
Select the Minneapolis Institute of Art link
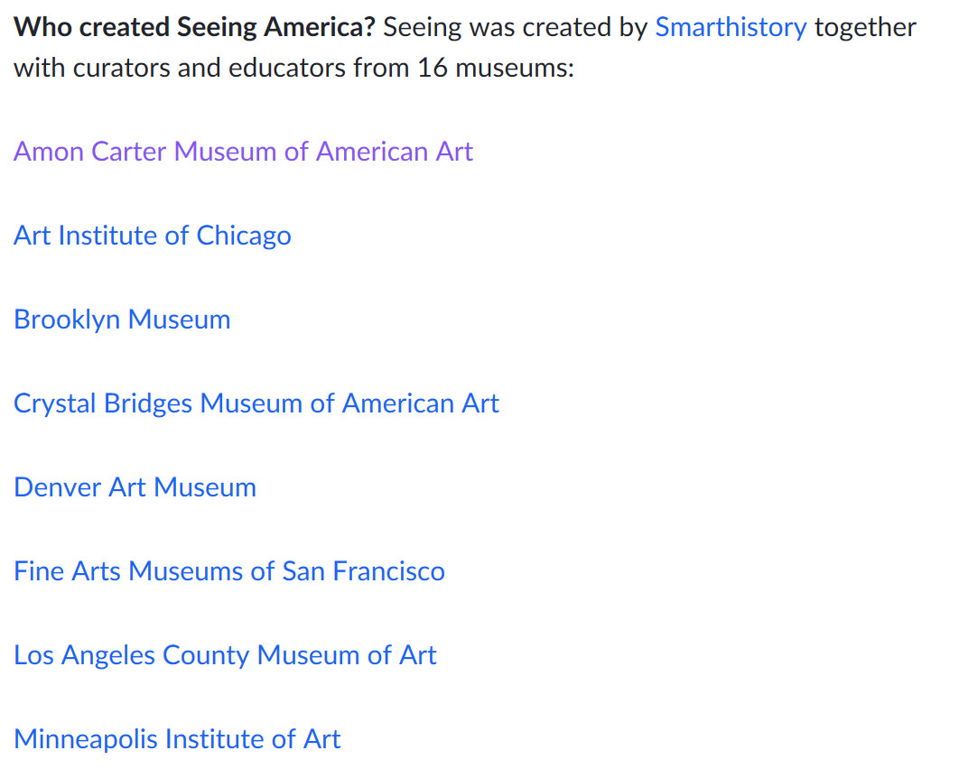tap(177, 739)
